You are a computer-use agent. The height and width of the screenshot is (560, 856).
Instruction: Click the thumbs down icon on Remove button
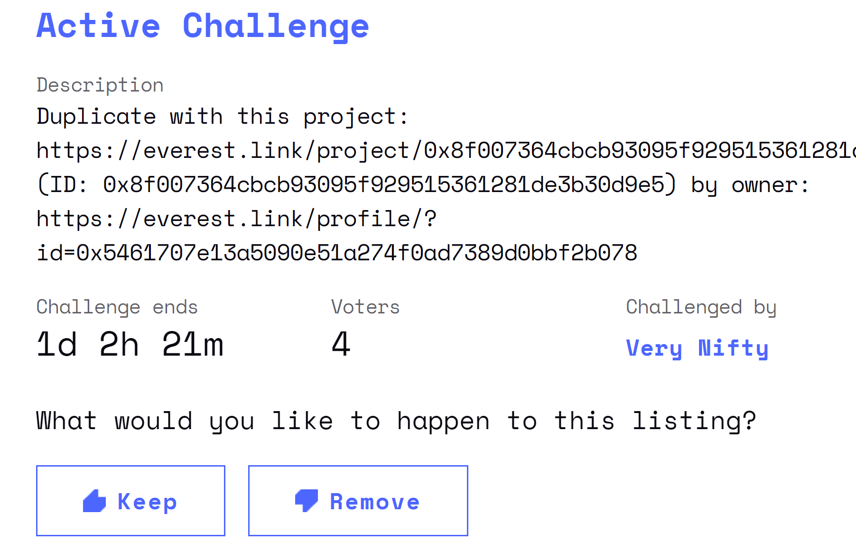click(306, 499)
